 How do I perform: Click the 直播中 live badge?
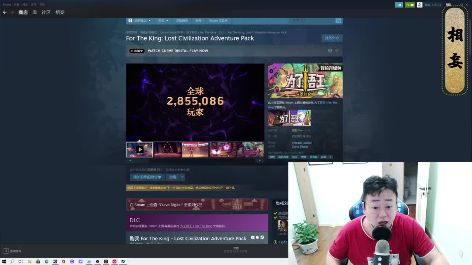tap(137, 51)
